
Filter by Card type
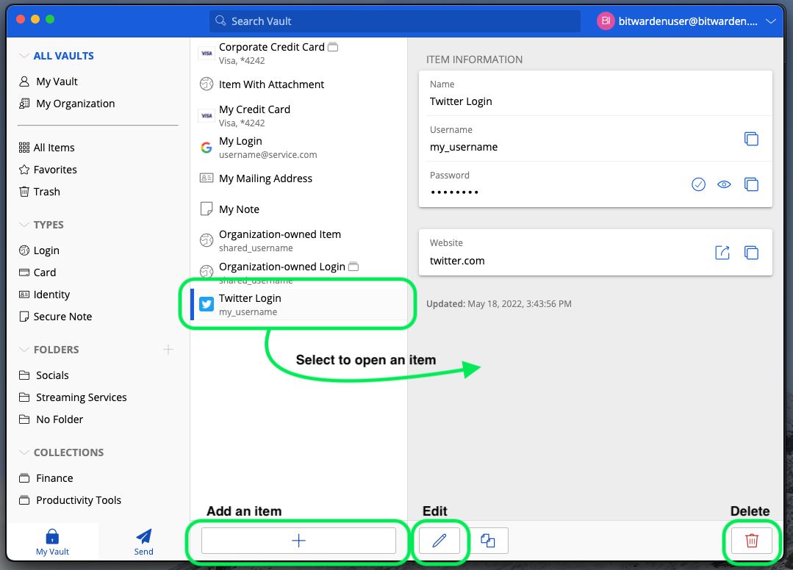tap(37, 273)
